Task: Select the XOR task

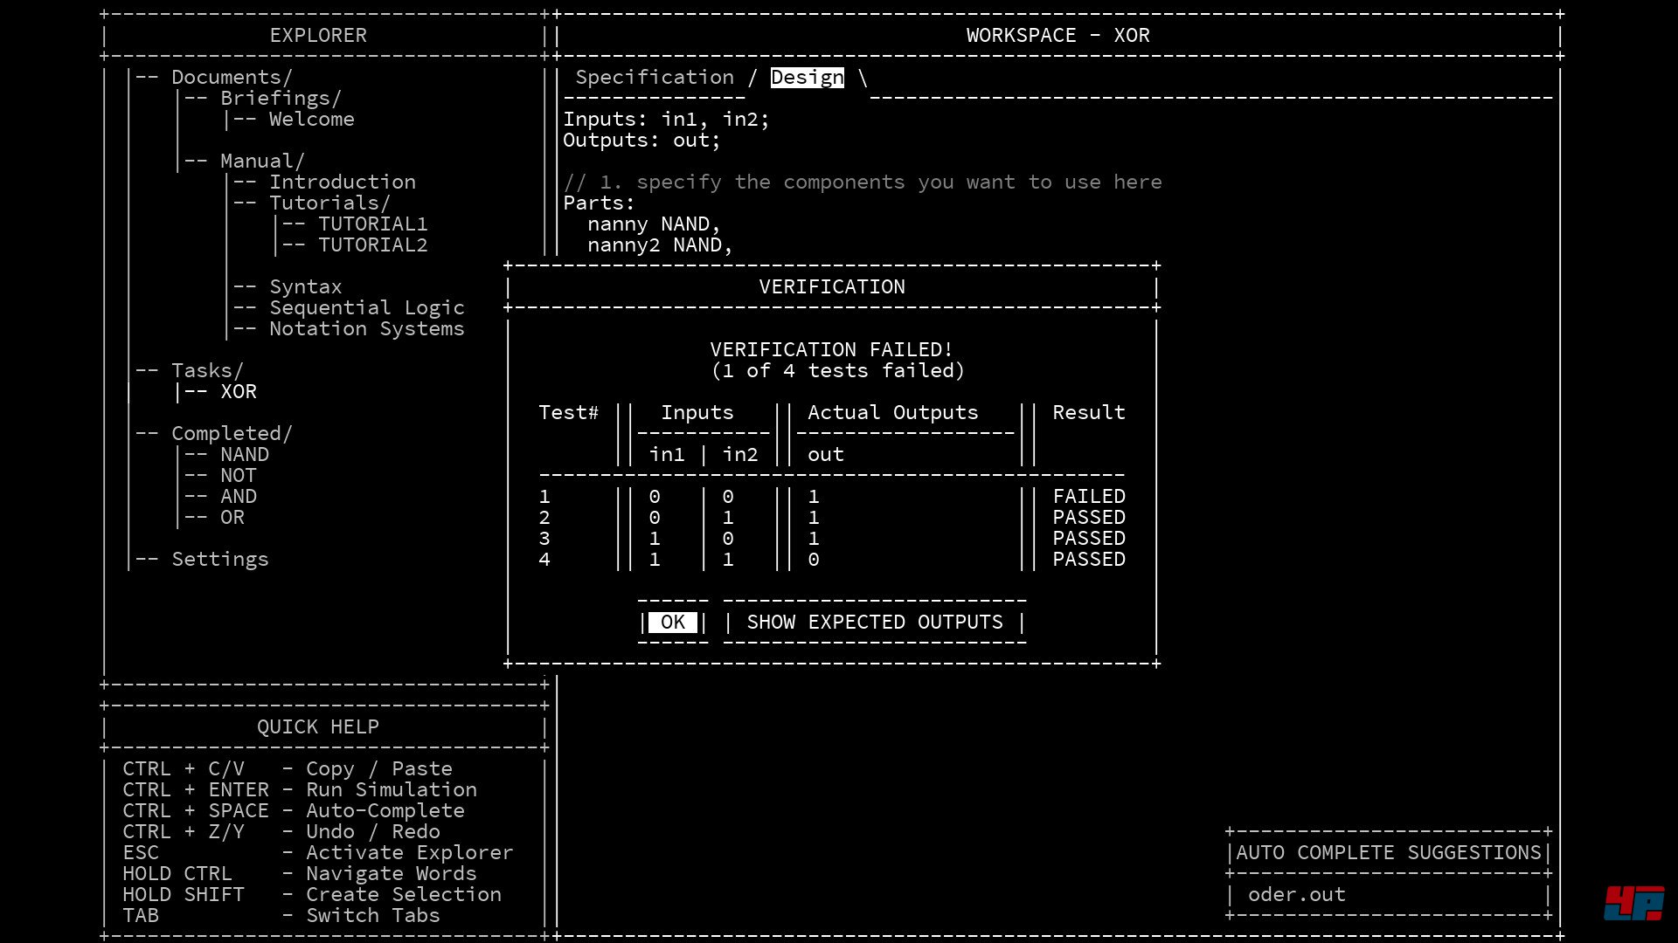Action: (238, 391)
